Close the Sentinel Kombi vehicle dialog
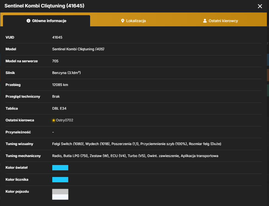 tap(260, 6)
